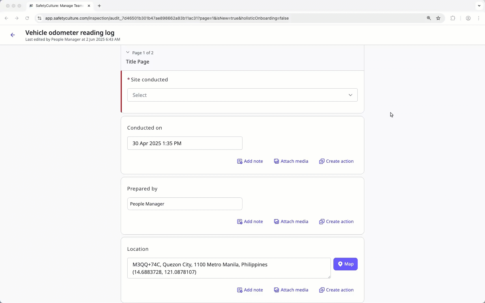Add note under Prepared by
This screenshot has height=303, width=485.
tap(250, 222)
